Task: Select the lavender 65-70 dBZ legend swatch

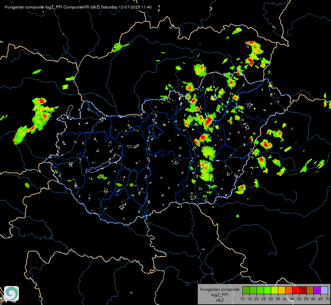Action: pyautogui.click(x=324, y=290)
